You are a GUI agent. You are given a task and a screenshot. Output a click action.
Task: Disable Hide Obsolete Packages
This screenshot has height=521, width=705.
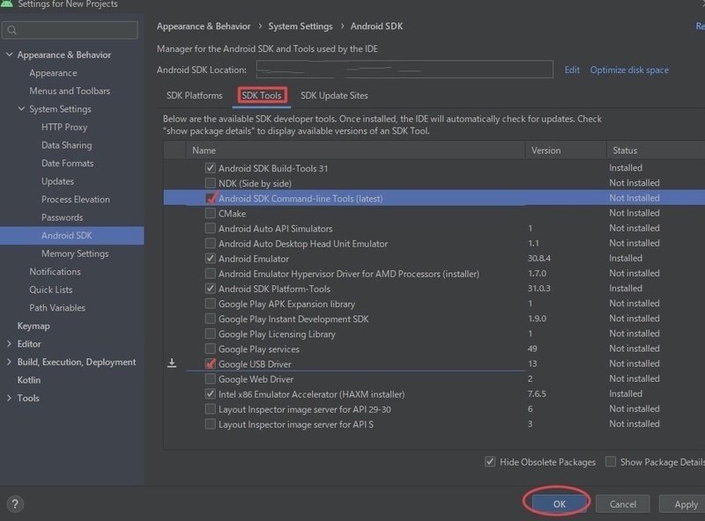pos(490,462)
